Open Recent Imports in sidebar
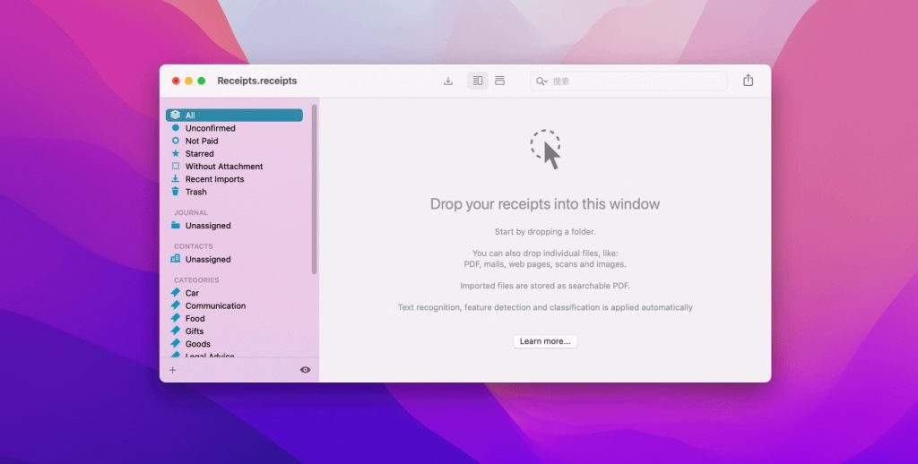The image size is (918, 464). click(x=214, y=179)
